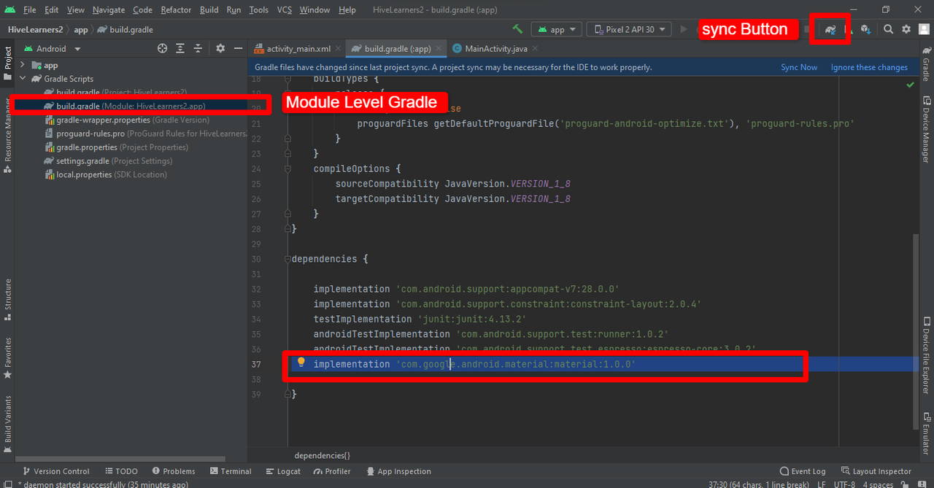Open IDE settings gear in main toolbar
The height and width of the screenshot is (488, 934).
tap(906, 29)
